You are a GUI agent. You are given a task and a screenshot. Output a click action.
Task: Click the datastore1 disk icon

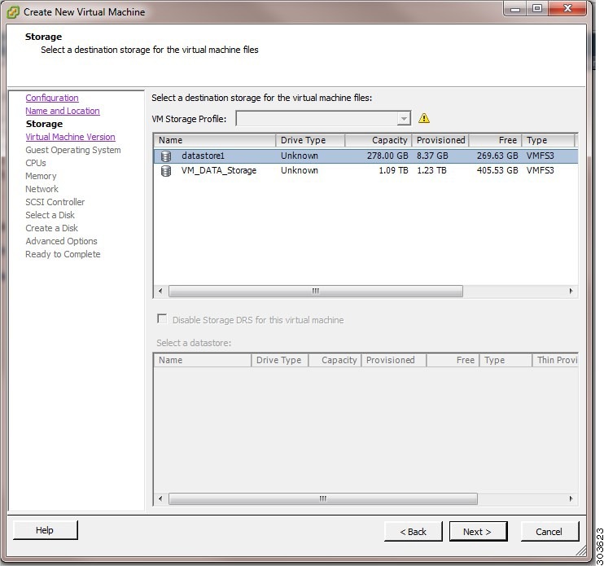tap(166, 156)
